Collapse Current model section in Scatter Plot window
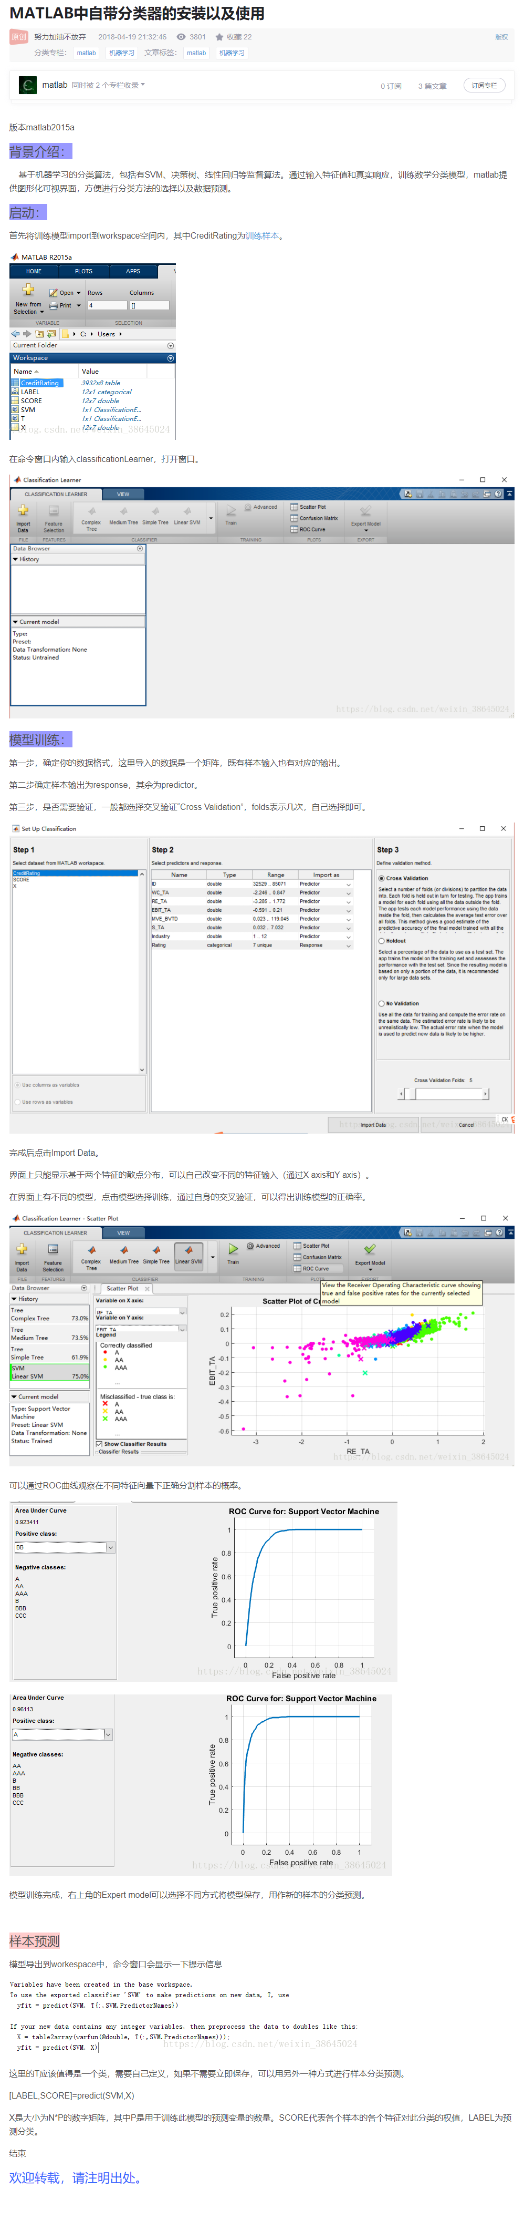524x2220 pixels. click(x=14, y=1397)
